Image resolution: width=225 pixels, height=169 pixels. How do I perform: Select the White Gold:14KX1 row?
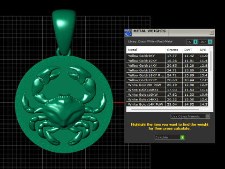pyautogui.click(x=167, y=100)
